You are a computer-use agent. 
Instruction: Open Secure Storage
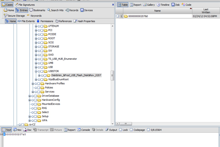click(14, 16)
